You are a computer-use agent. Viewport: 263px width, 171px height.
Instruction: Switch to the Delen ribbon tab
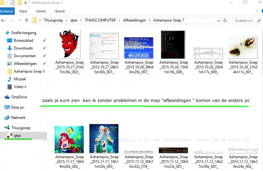click(x=41, y=11)
